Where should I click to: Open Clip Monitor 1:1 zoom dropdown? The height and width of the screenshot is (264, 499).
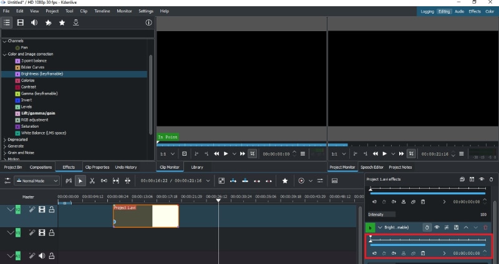167,154
